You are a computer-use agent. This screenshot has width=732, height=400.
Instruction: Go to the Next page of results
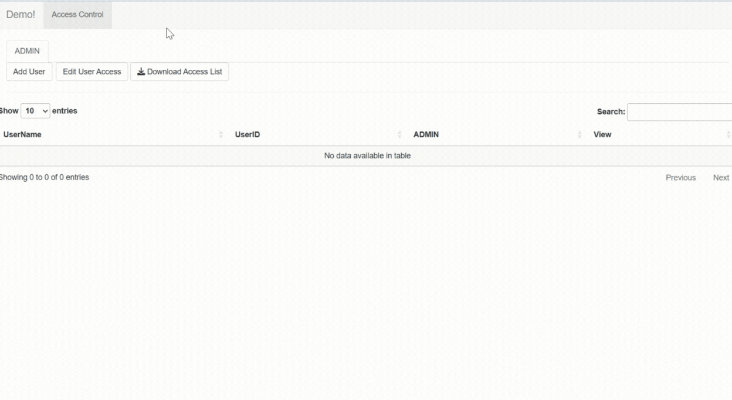[721, 178]
